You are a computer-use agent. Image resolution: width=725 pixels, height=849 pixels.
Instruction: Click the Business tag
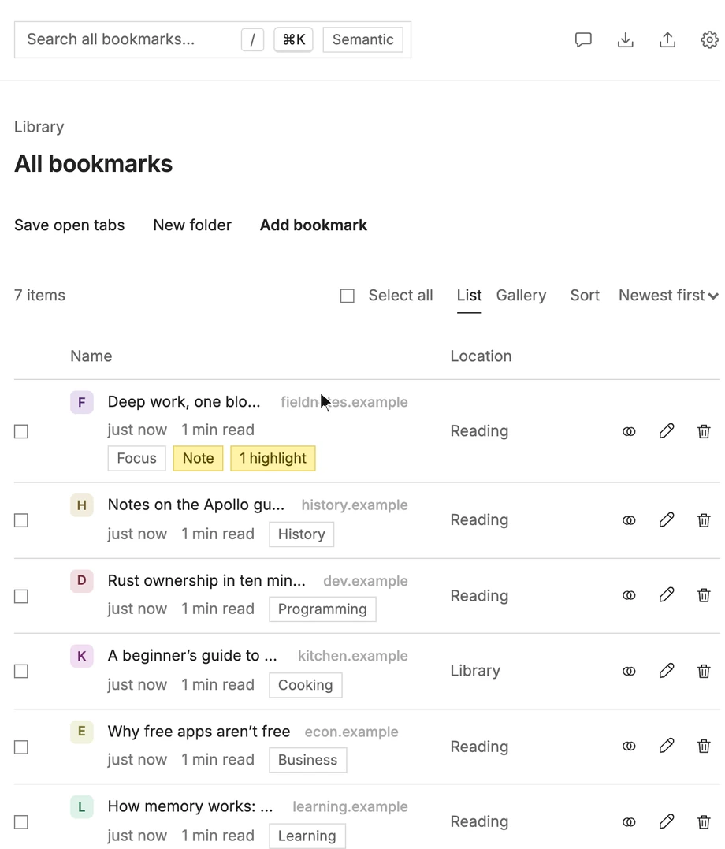tap(307, 760)
